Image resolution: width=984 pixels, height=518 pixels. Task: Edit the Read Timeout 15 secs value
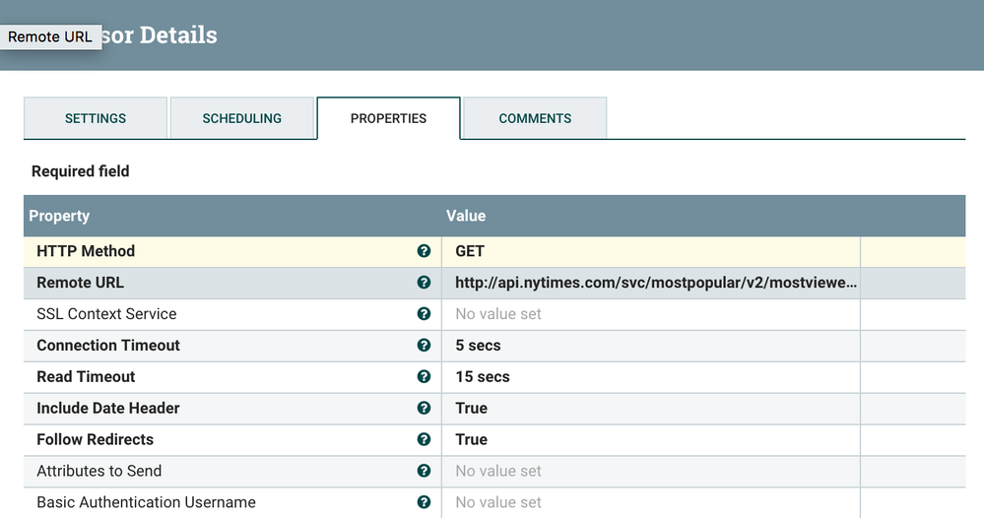(x=650, y=377)
